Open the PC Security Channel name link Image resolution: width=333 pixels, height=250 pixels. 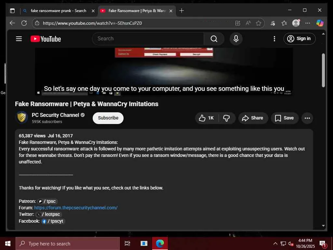pos(55,115)
